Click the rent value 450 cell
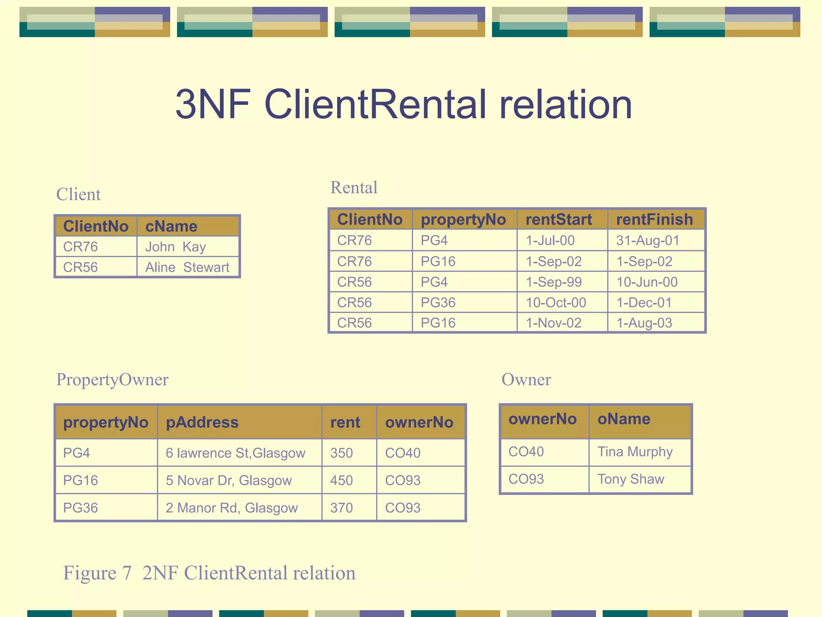This screenshot has height=617, width=822. tap(341, 480)
